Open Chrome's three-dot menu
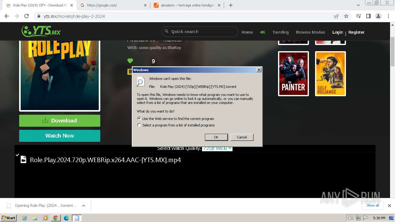 click(x=388, y=16)
